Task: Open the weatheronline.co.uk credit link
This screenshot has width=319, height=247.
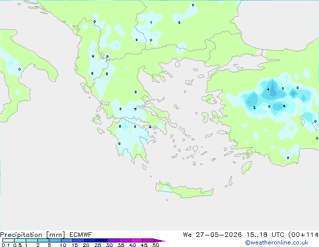Action: (x=277, y=242)
